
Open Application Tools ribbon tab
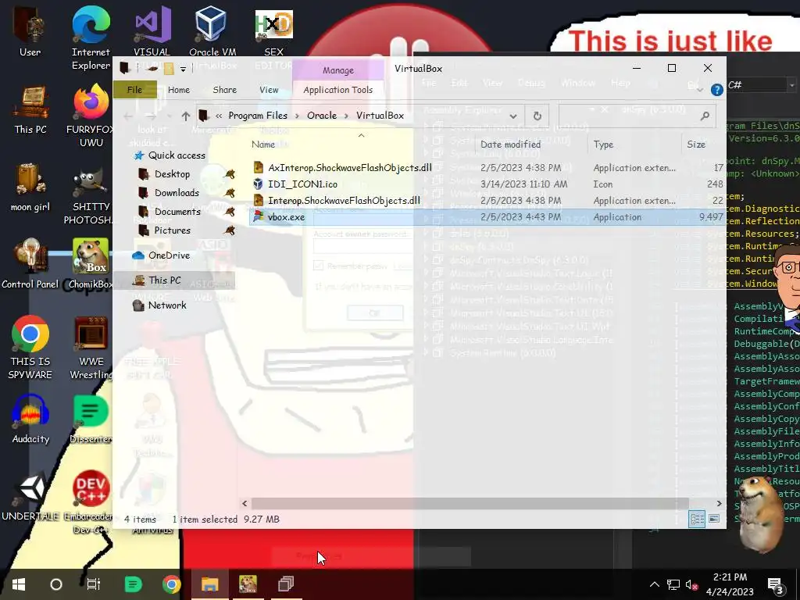pos(337,90)
